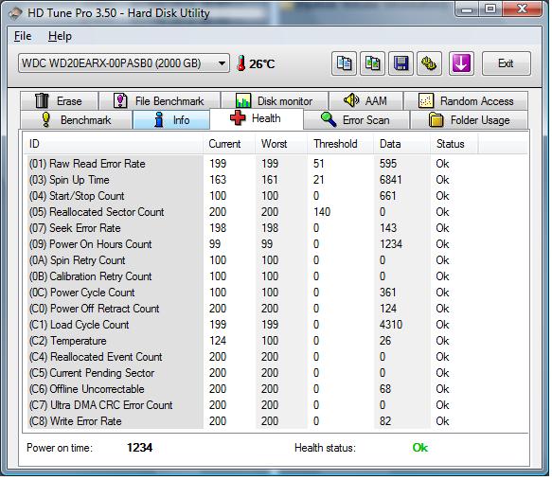Switch to the Info tab

pyautogui.click(x=171, y=120)
